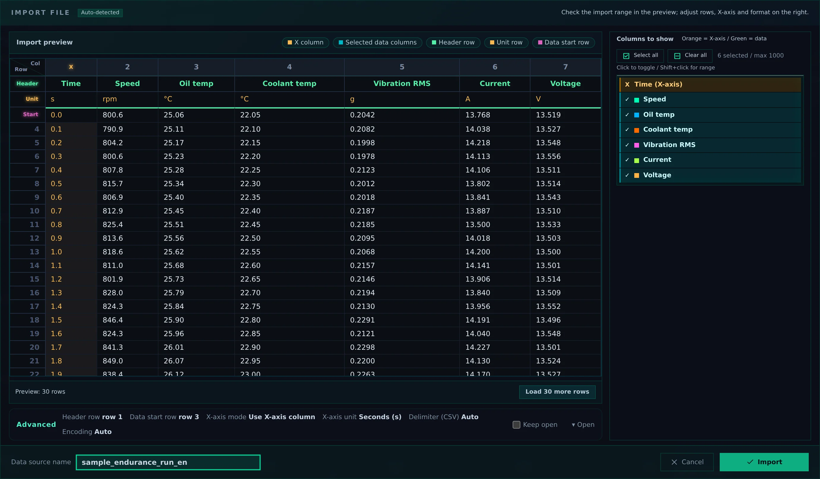The width and height of the screenshot is (820, 479).
Task: Click the Clear all minus-box icon
Action: click(677, 56)
